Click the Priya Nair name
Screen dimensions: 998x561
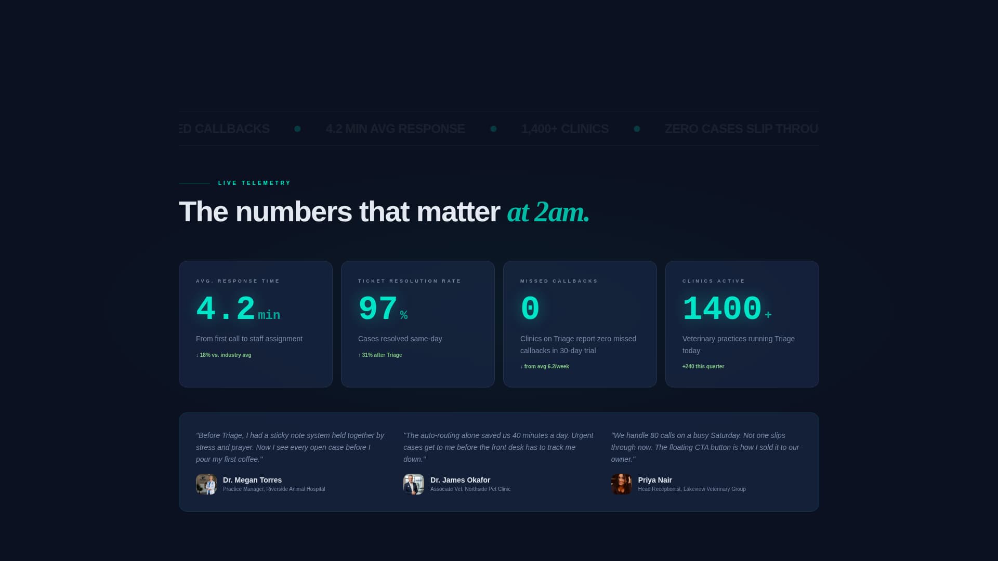click(655, 480)
